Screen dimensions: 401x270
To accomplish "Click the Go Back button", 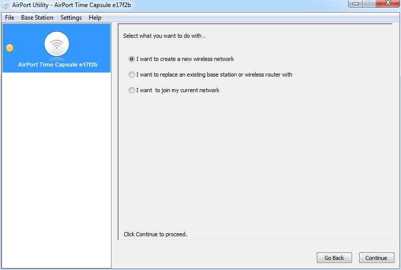I will point(334,258).
